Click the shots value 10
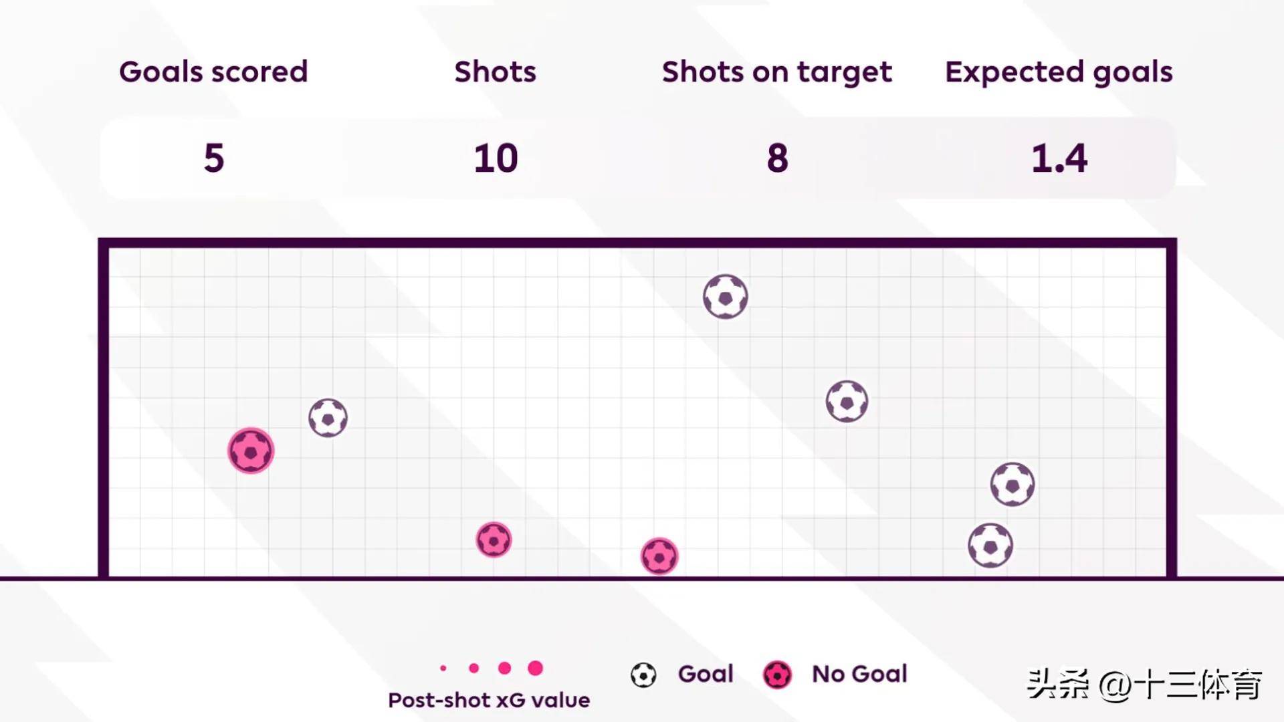Image resolution: width=1284 pixels, height=722 pixels. pyautogui.click(x=496, y=158)
